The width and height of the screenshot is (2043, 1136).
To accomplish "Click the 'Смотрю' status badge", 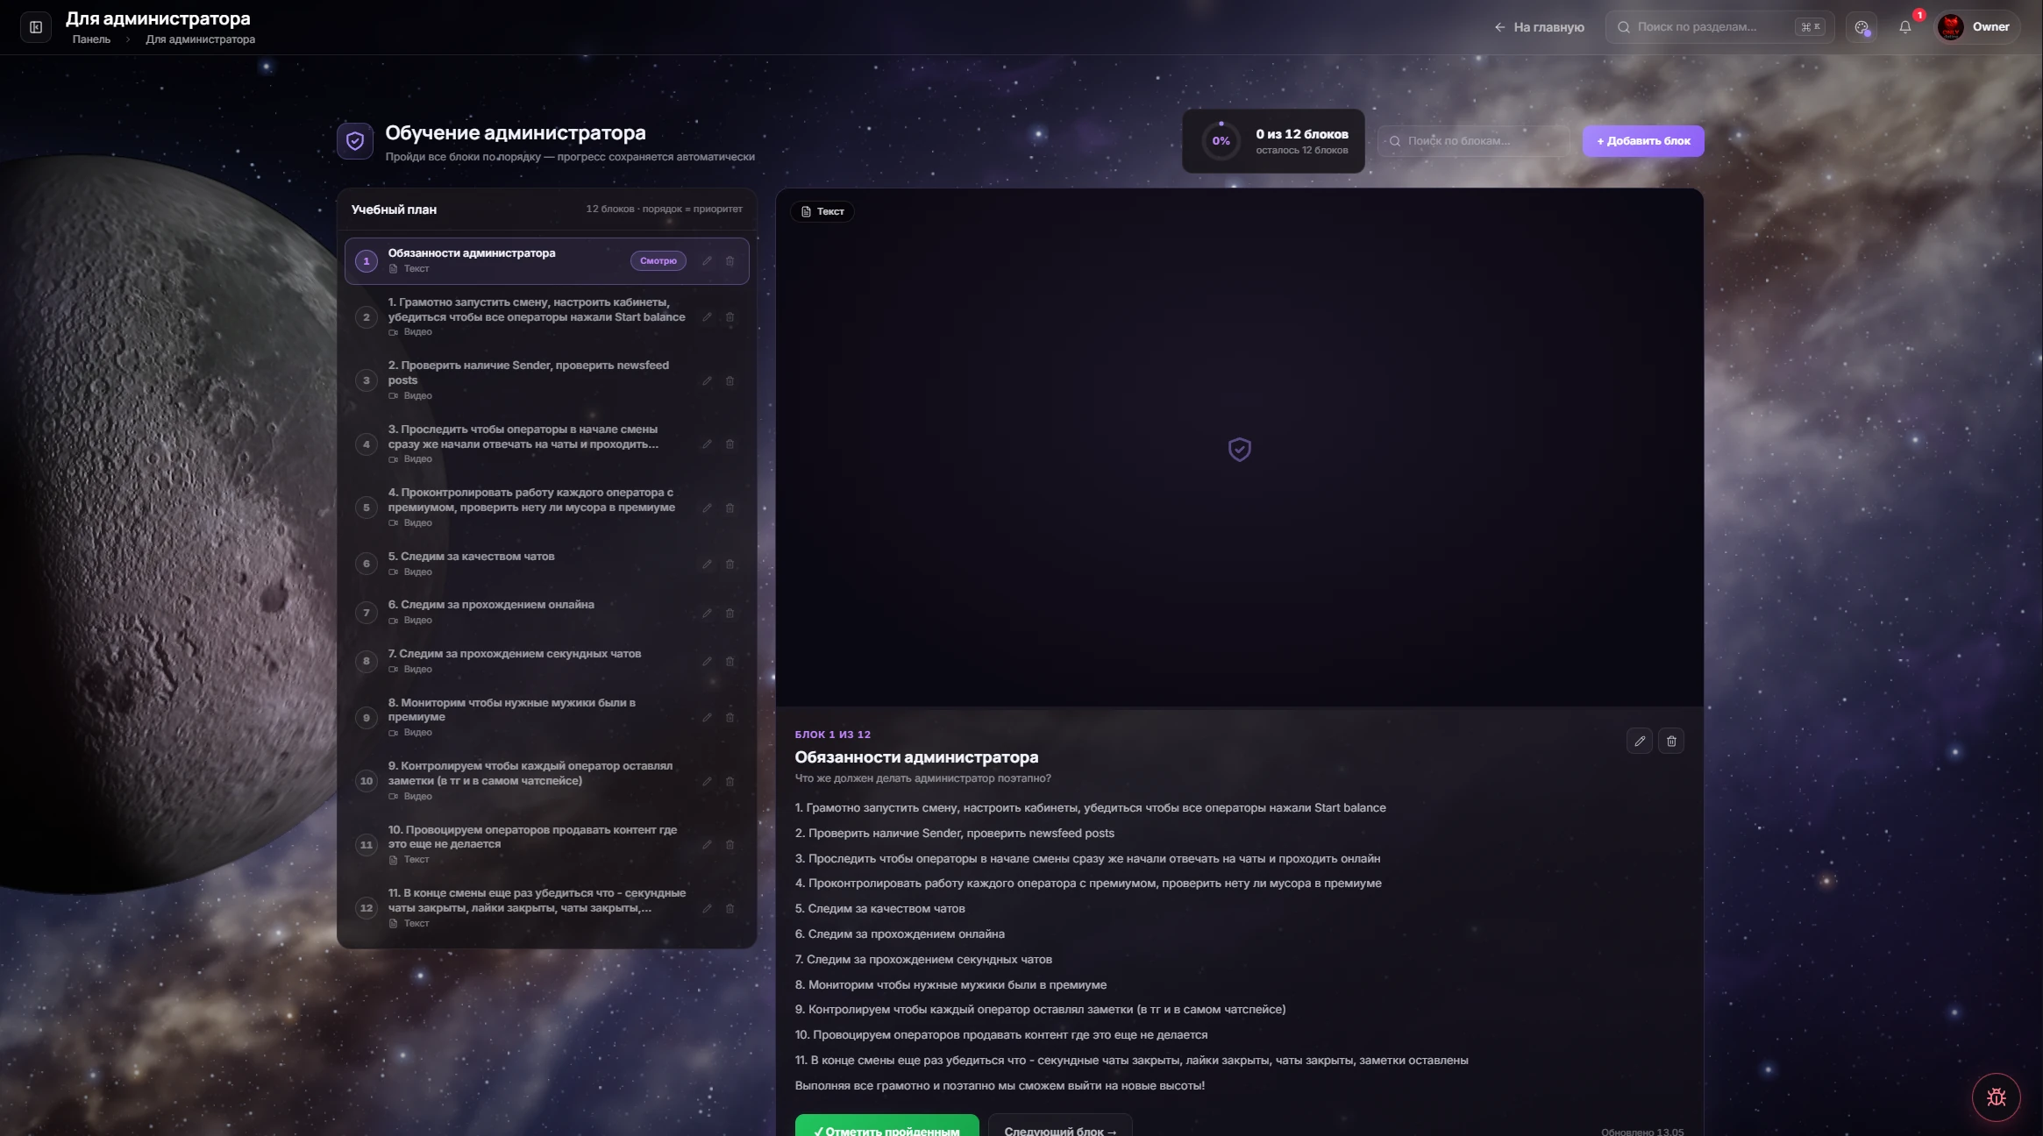I will click(658, 261).
